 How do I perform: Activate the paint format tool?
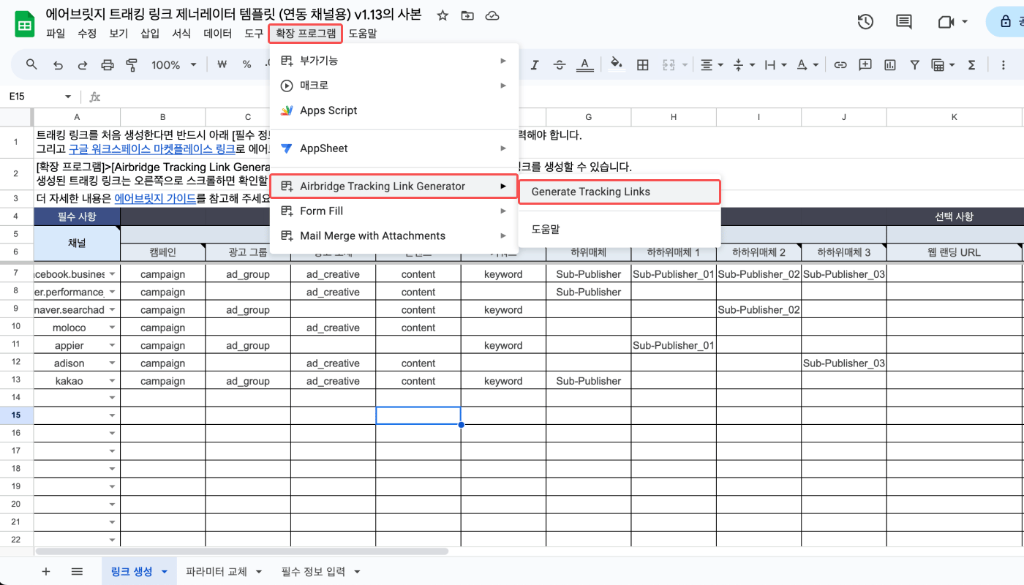coord(132,65)
